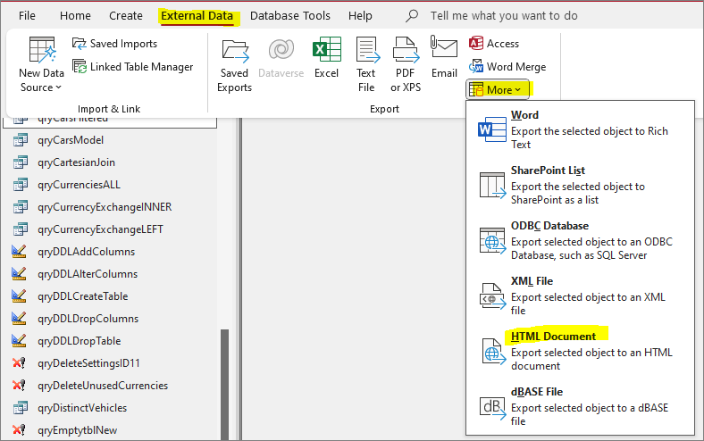Viewport: 704px width, 441px height.
Task: Click the search magnifier icon
Action: (412, 16)
